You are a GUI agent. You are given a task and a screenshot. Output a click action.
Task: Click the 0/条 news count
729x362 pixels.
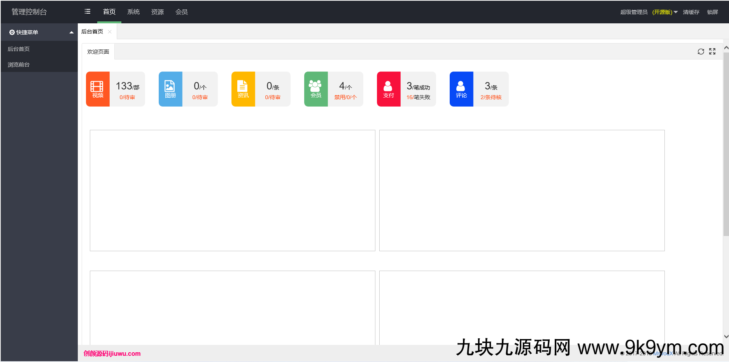click(273, 86)
